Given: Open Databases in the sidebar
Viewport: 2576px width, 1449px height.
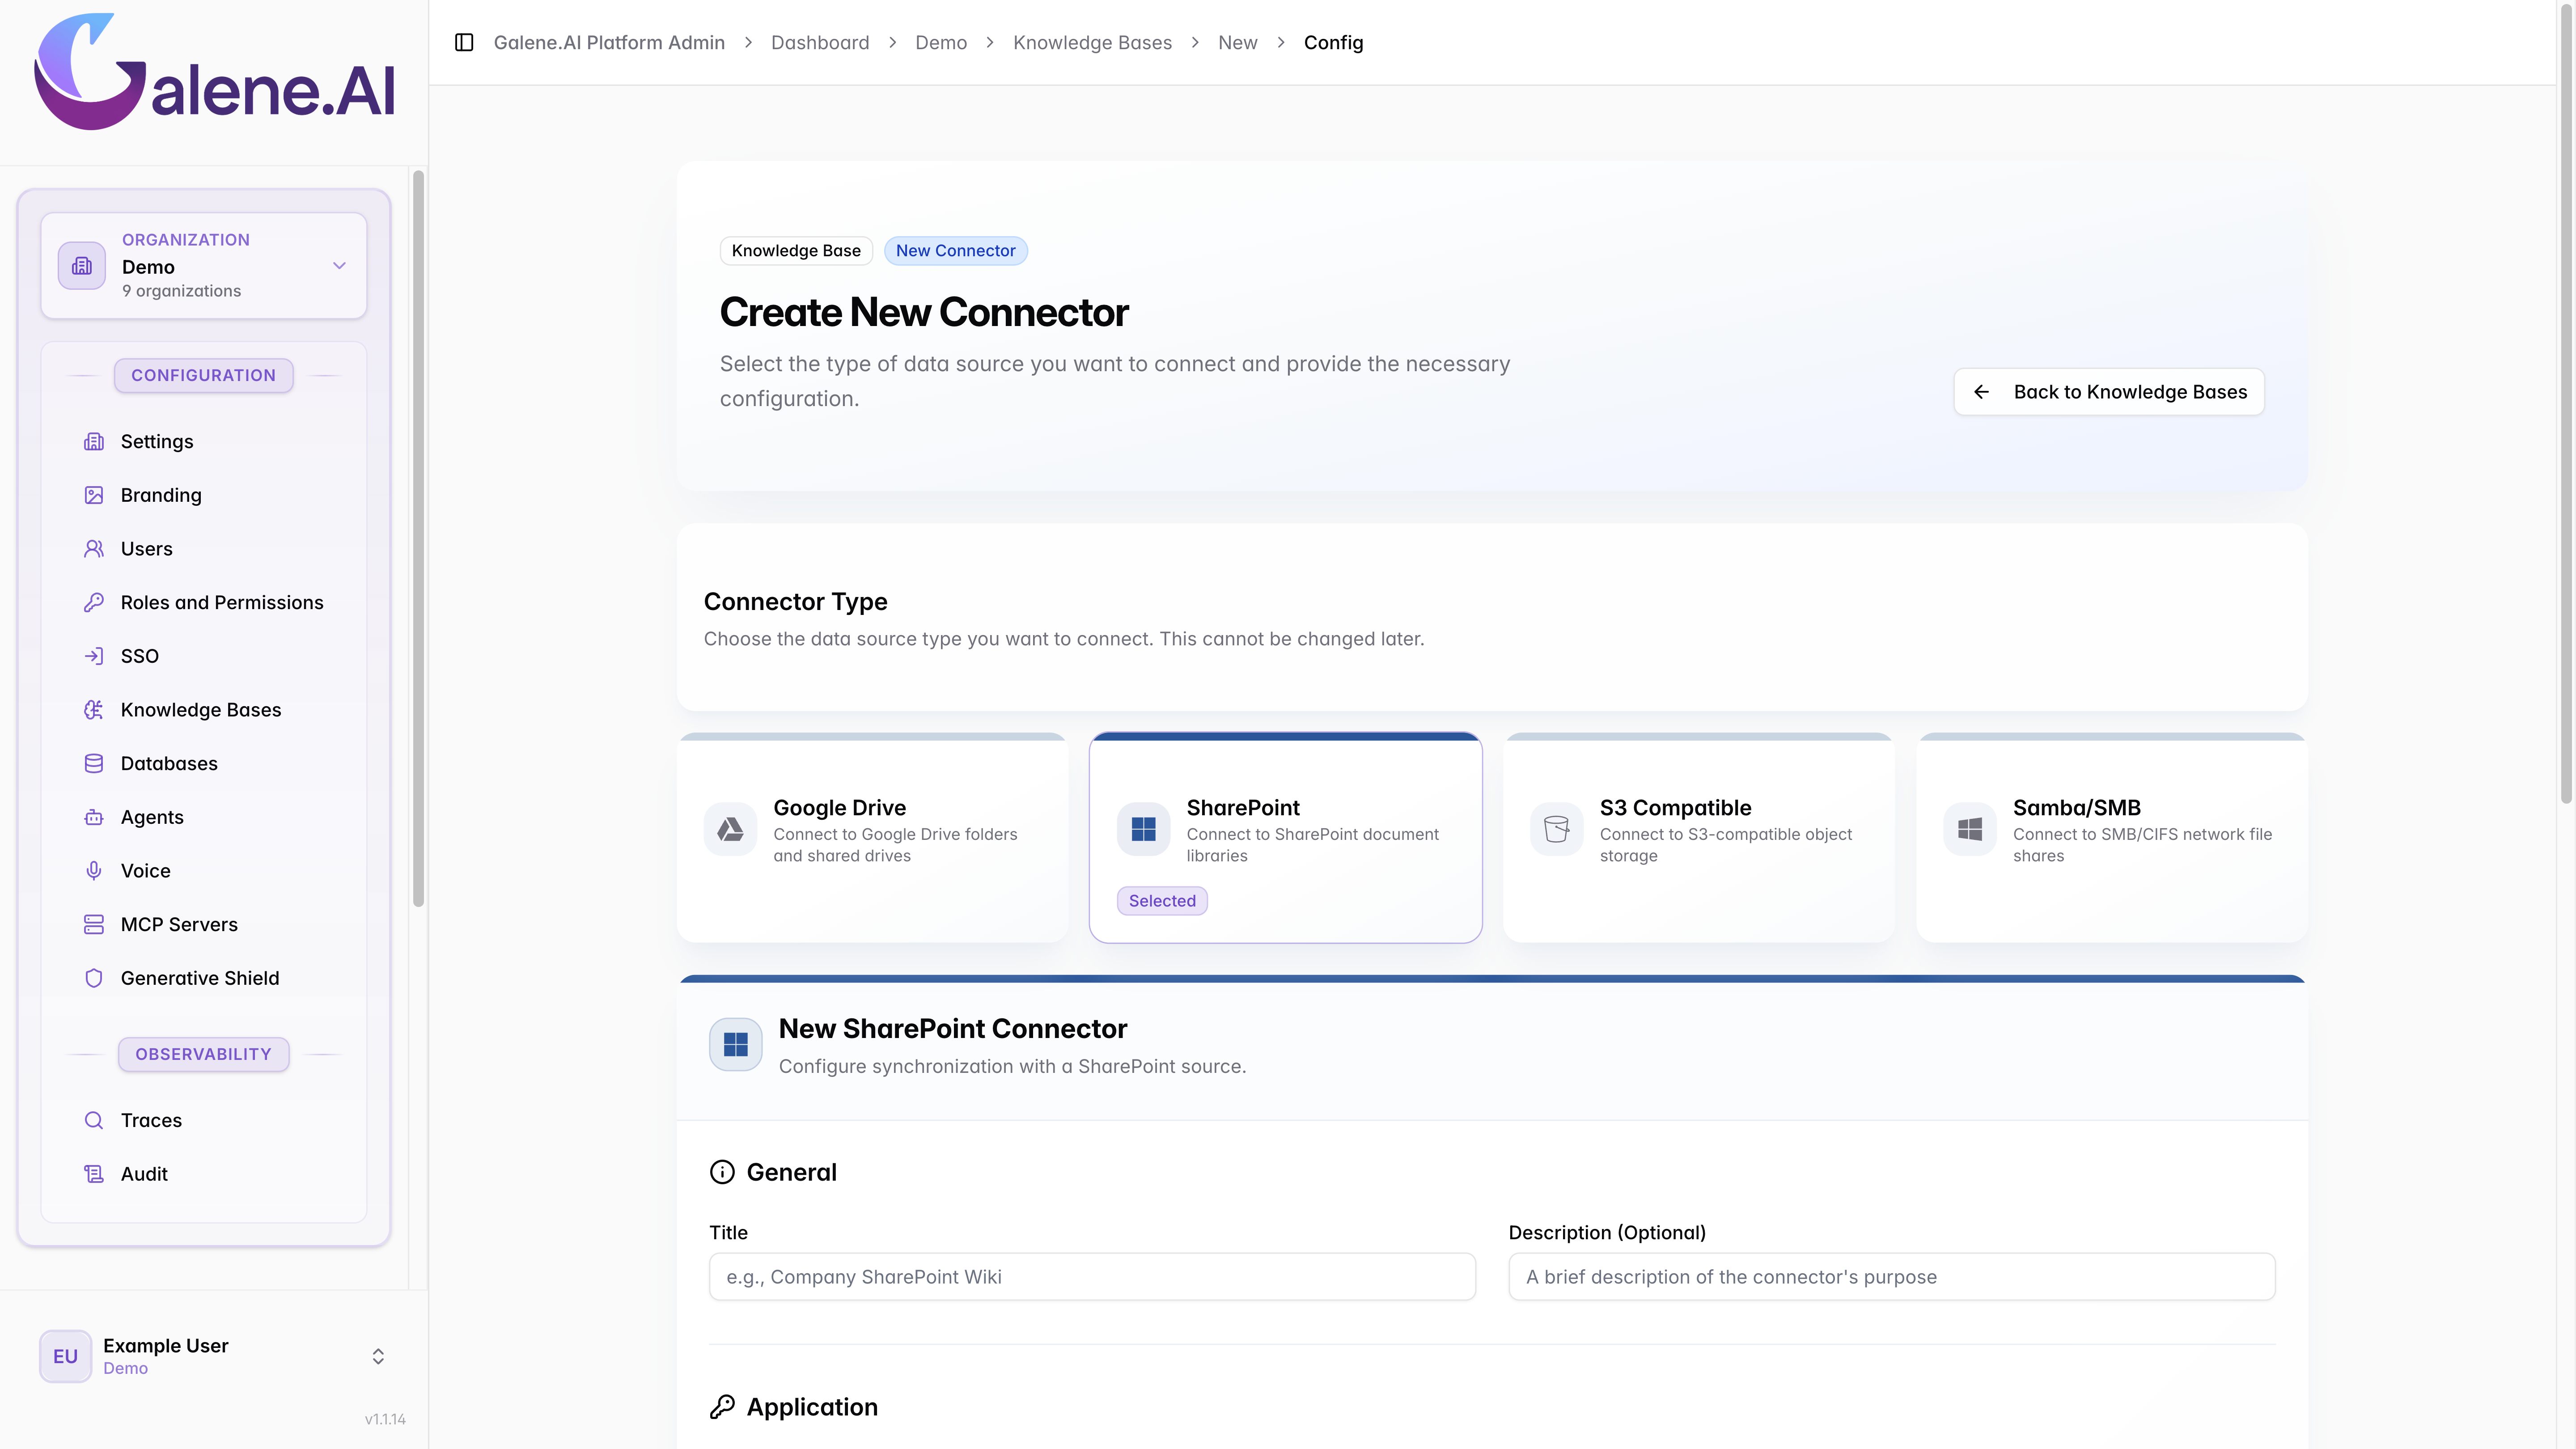Looking at the screenshot, I should pyautogui.click(x=204, y=763).
